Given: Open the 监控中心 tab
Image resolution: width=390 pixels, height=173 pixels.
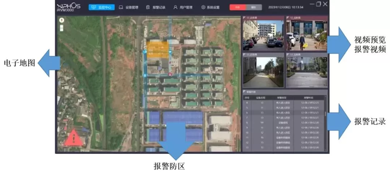Looking at the screenshot, I should (101, 7).
